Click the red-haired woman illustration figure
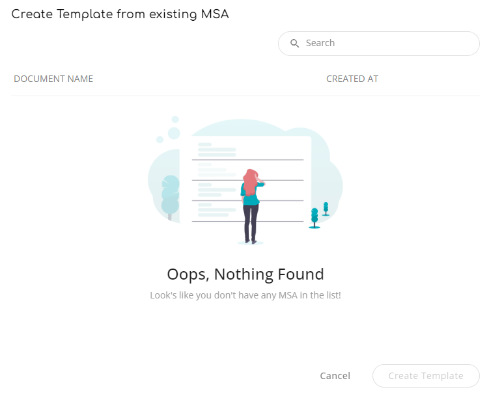Viewport: 489px width, 396px height. pyautogui.click(x=252, y=205)
